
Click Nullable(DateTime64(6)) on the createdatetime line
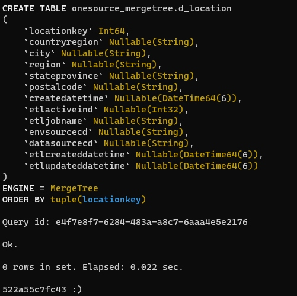pos(175,98)
